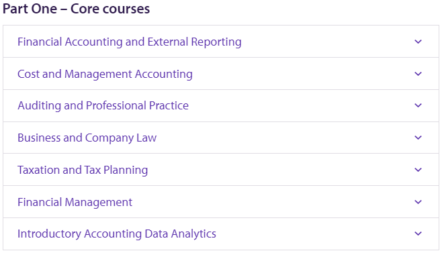
Task: Open Introductory Accounting Data Analytics title
Action: click(117, 234)
